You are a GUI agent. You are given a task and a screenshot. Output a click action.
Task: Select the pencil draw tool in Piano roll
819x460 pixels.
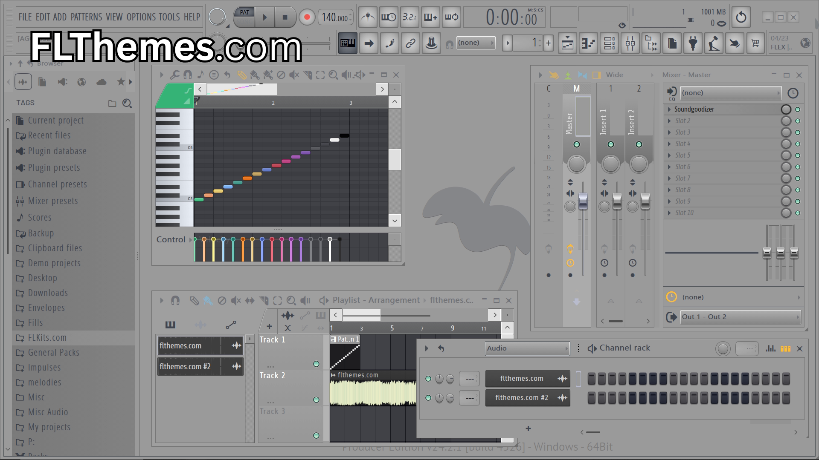point(241,75)
